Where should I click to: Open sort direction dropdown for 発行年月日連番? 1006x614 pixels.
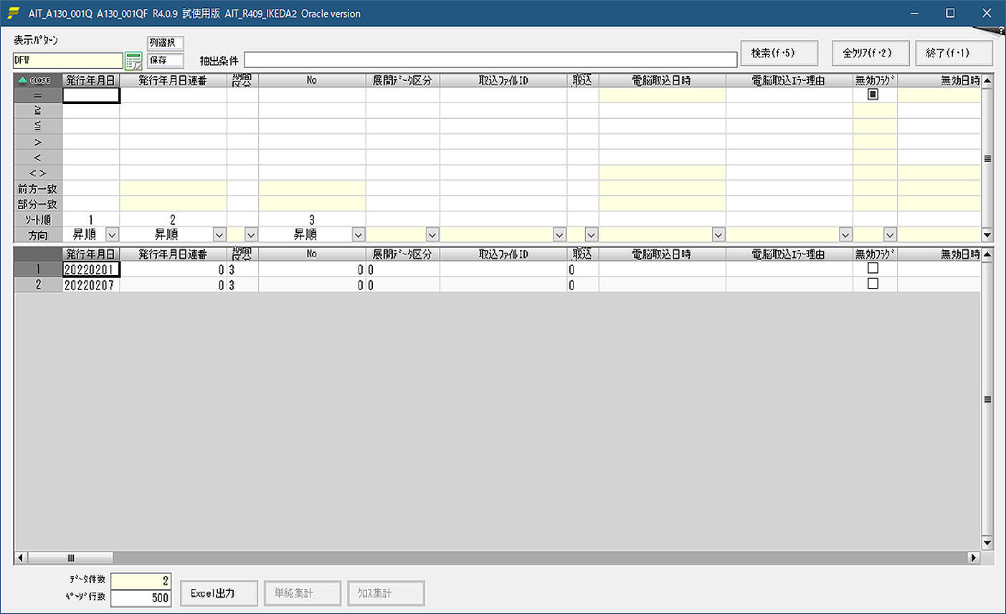[219, 234]
